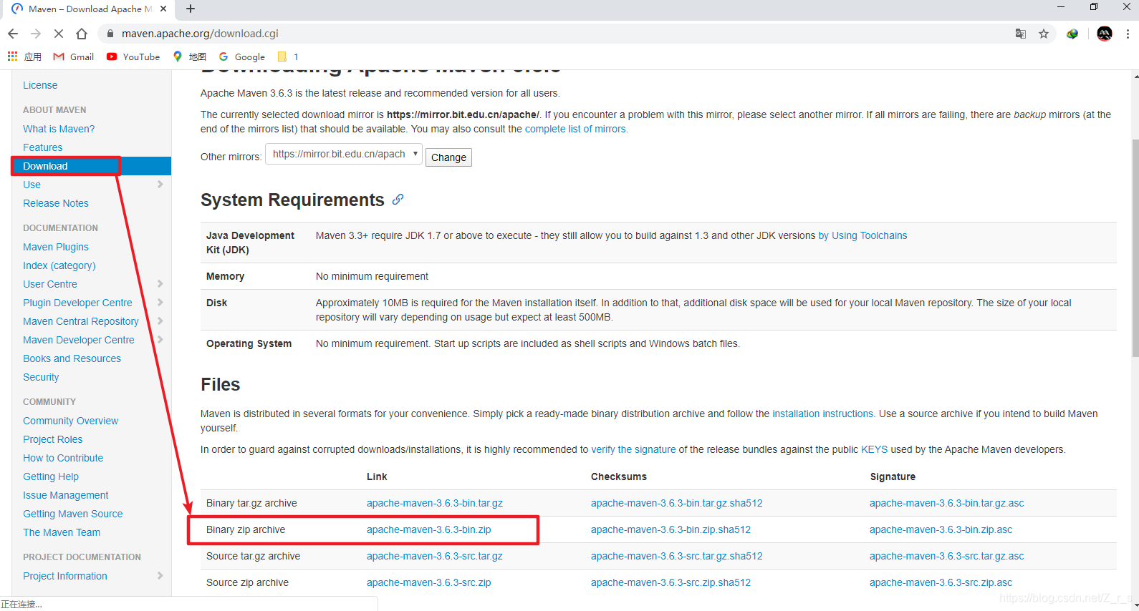Viewport: 1139px width, 611px height.
Task: Open Chrome's three-dot menu
Action: coord(1128,34)
